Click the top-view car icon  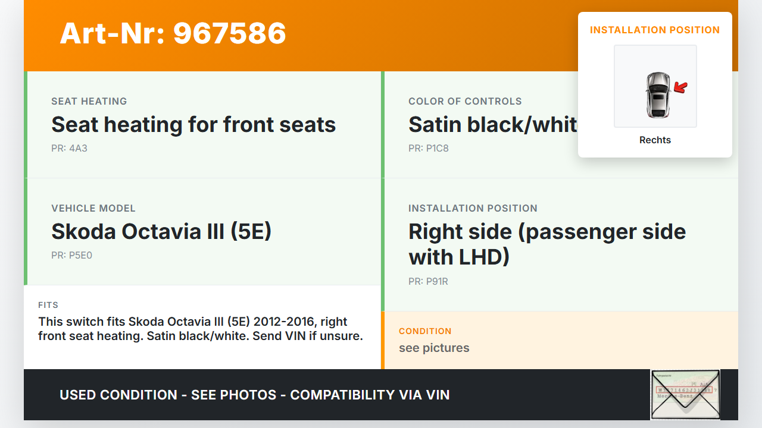click(x=657, y=95)
